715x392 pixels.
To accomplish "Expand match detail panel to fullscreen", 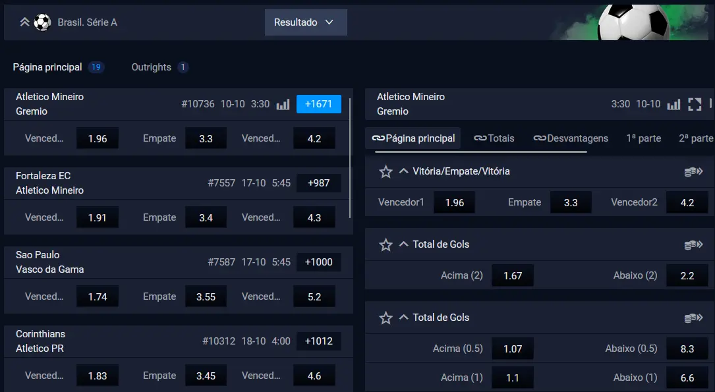I will 695,104.
